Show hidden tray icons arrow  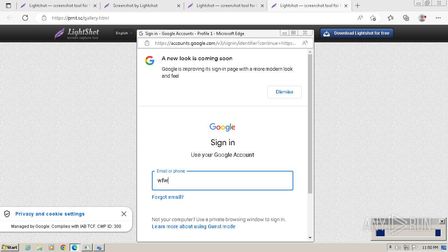[x=390, y=247]
